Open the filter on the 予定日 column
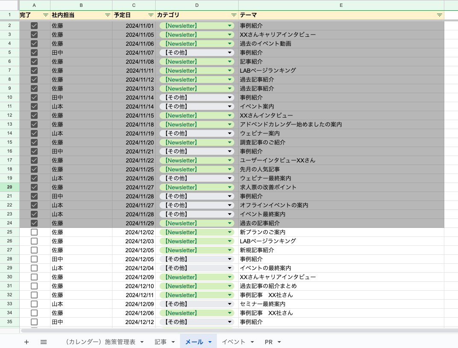 (150, 15)
